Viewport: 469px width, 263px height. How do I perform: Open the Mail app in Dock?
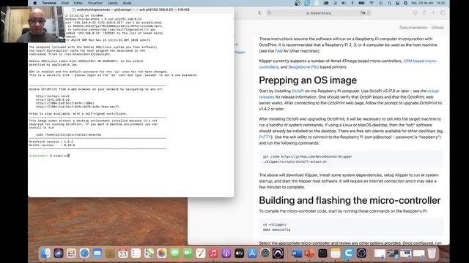point(97,254)
